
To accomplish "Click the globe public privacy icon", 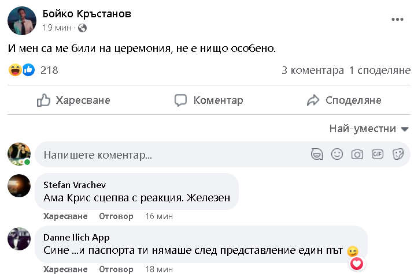I will click(x=82, y=28).
